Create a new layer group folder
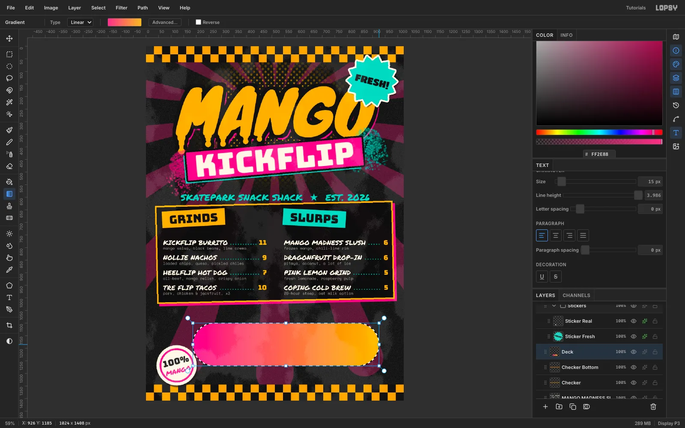Image resolution: width=685 pixels, height=428 pixels. [x=559, y=407]
